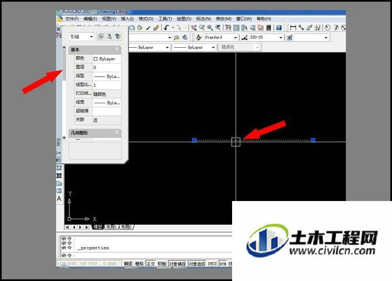Open the 文件(F) menu
This screenshot has height=281, width=392.
click(x=72, y=19)
